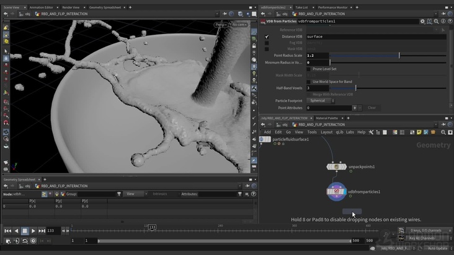The image size is (454, 255).
Task: Open the VDB from Particles help icon
Action: (x=450, y=21)
